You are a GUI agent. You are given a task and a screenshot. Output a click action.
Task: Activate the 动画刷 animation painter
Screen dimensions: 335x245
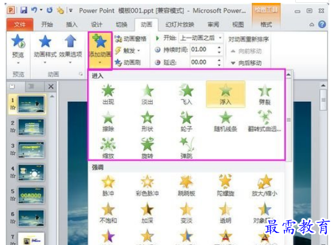click(127, 63)
